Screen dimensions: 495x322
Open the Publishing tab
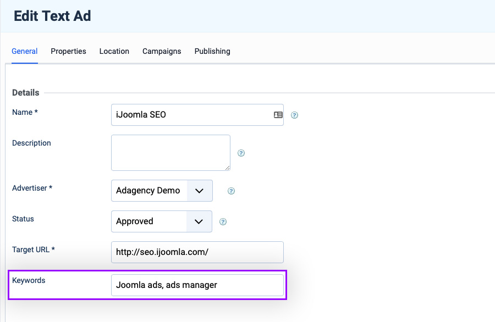tap(212, 51)
